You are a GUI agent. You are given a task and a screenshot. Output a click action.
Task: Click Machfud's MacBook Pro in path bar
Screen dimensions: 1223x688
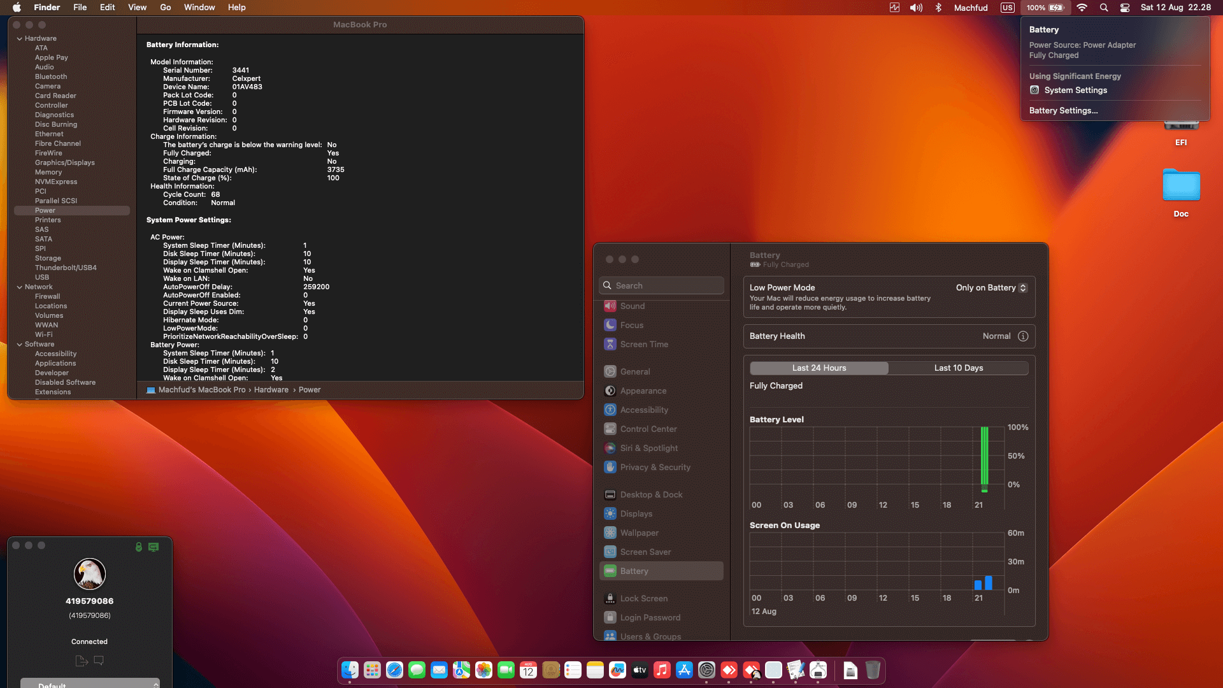(201, 390)
